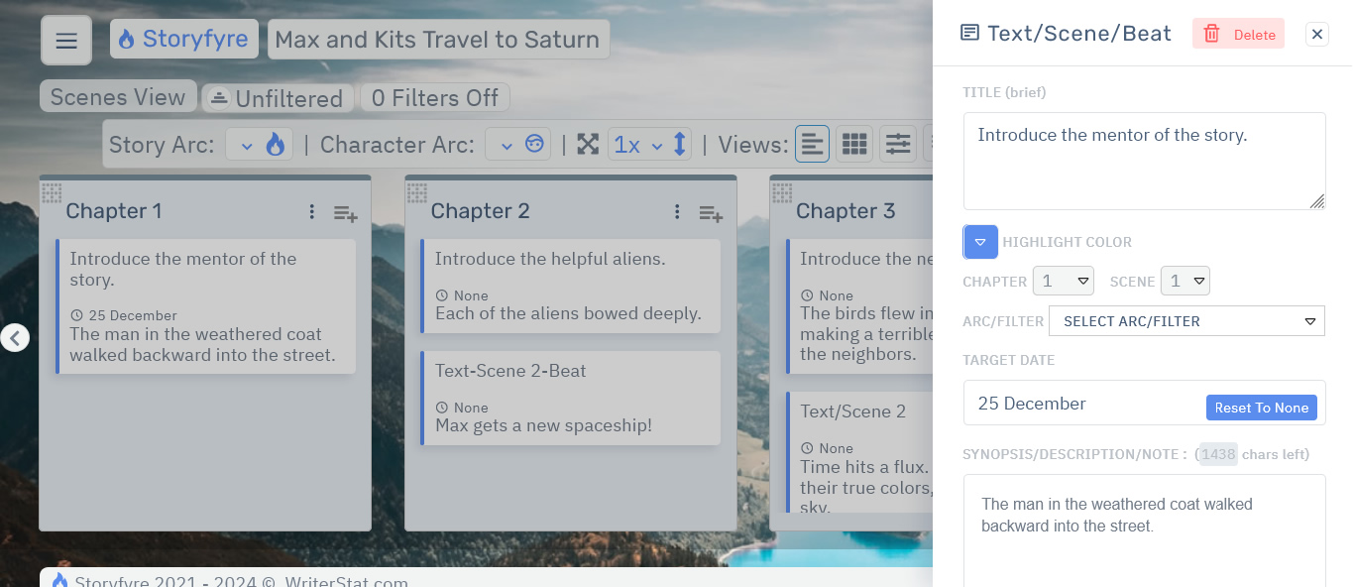Open the Story Arc dropdown
Image resolution: width=1353 pixels, height=587 pixels.
[x=259, y=145]
